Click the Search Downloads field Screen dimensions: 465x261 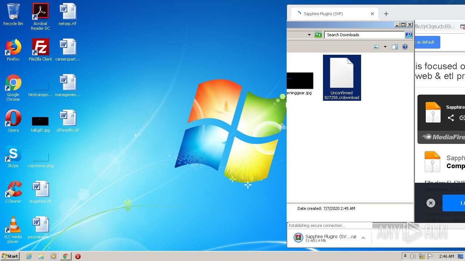pyautogui.click(x=364, y=35)
